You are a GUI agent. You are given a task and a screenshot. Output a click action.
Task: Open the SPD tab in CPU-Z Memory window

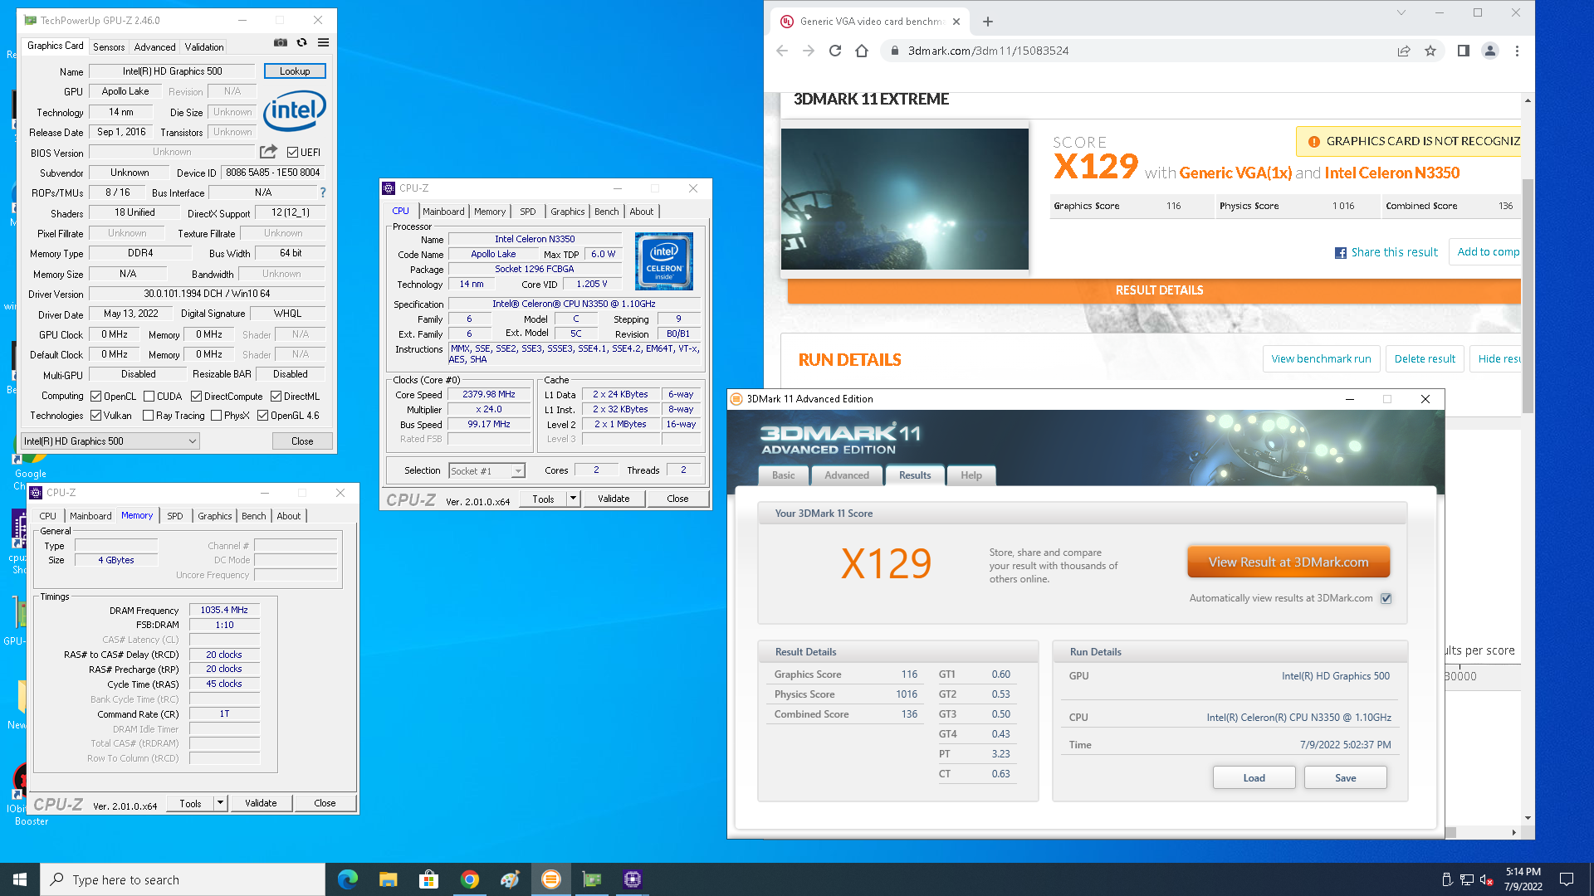coord(174,516)
